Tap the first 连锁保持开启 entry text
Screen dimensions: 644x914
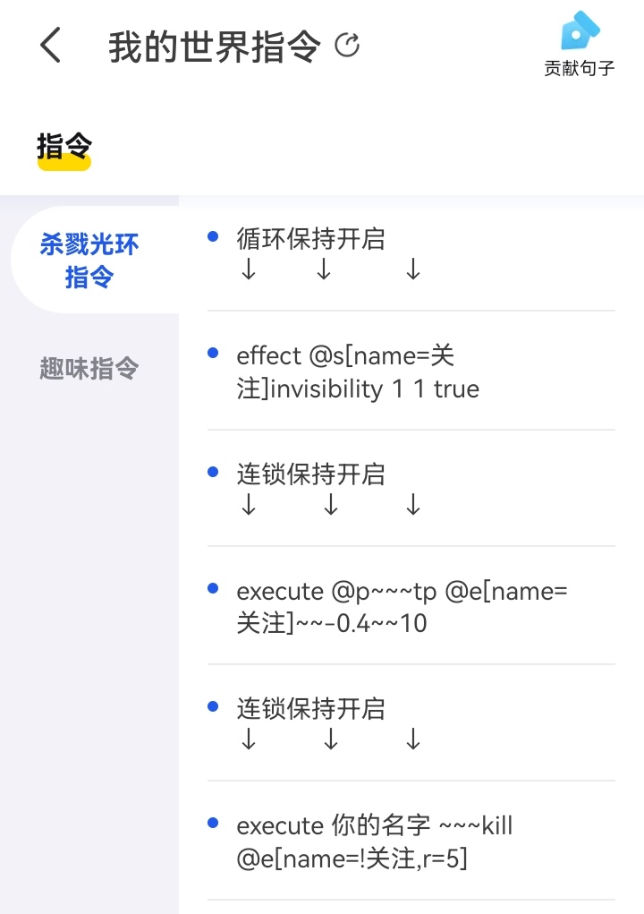pos(311,474)
